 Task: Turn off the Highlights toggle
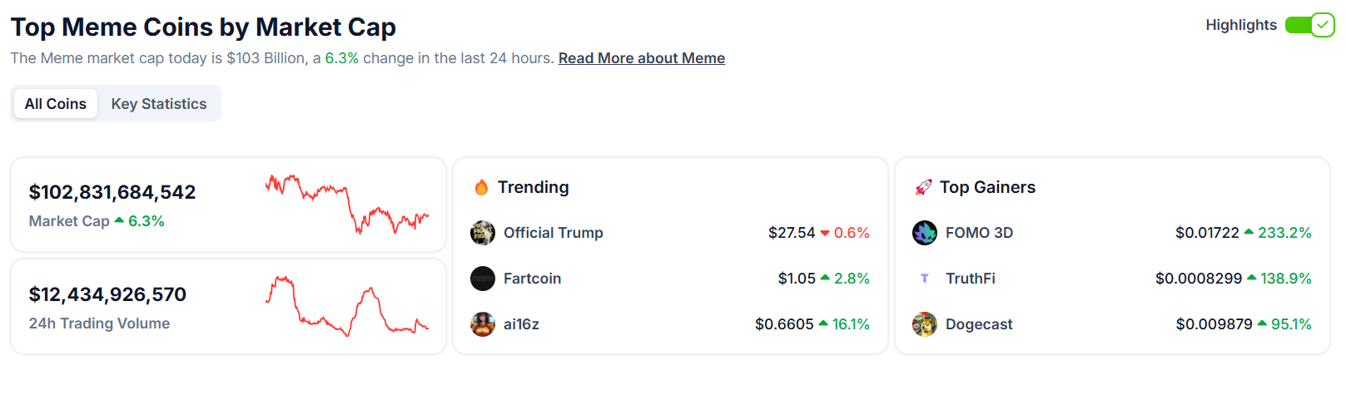[1309, 25]
